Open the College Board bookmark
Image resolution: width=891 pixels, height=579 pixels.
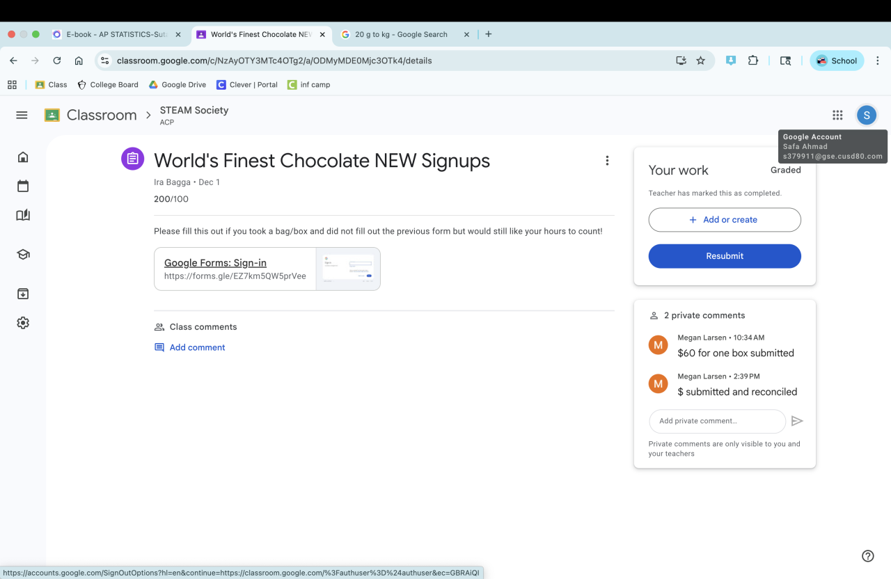tap(108, 85)
